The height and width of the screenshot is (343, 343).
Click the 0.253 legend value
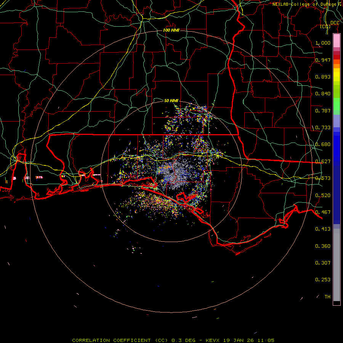[x=323, y=280]
